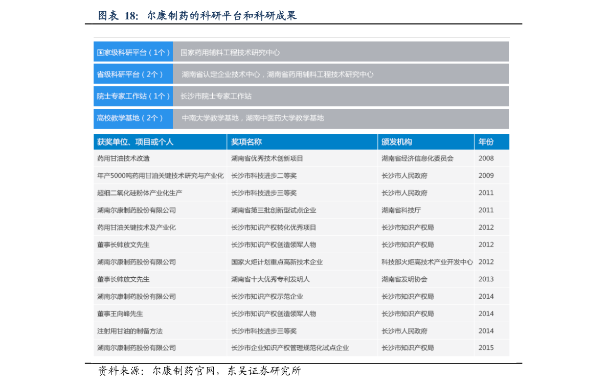Click '长沙市知识产权创造领军人物' in the 王向峰 row
The image size is (609, 387).
click(x=274, y=313)
